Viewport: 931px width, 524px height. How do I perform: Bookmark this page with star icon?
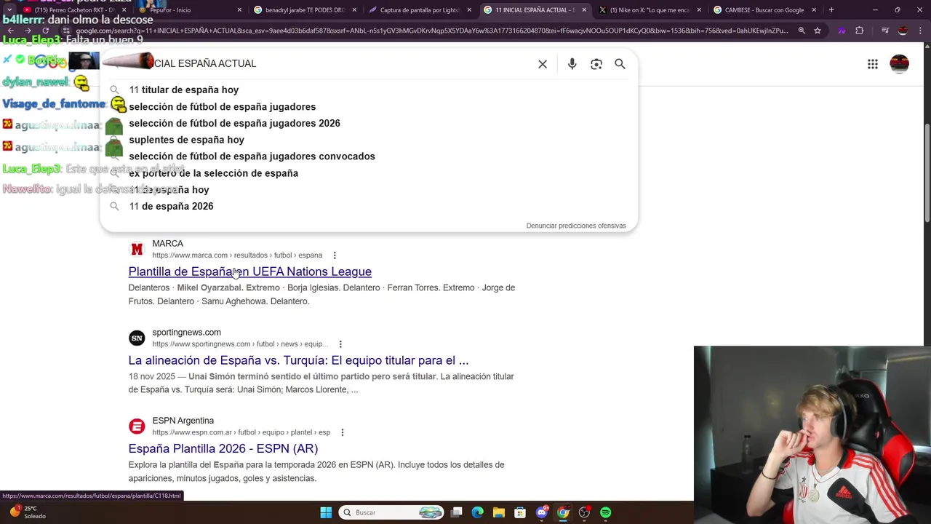pyautogui.click(x=818, y=31)
